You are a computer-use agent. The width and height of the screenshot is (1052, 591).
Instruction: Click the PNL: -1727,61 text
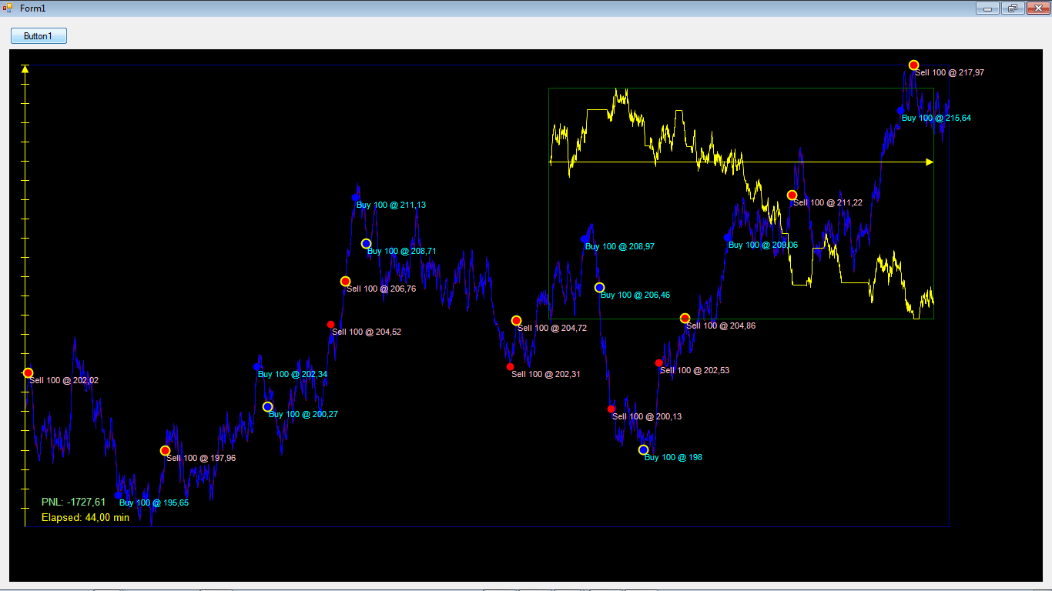pos(73,503)
